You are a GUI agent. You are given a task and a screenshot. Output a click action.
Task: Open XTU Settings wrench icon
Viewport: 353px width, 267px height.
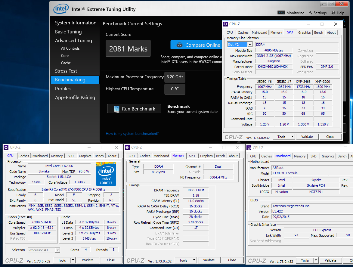(x=311, y=13)
